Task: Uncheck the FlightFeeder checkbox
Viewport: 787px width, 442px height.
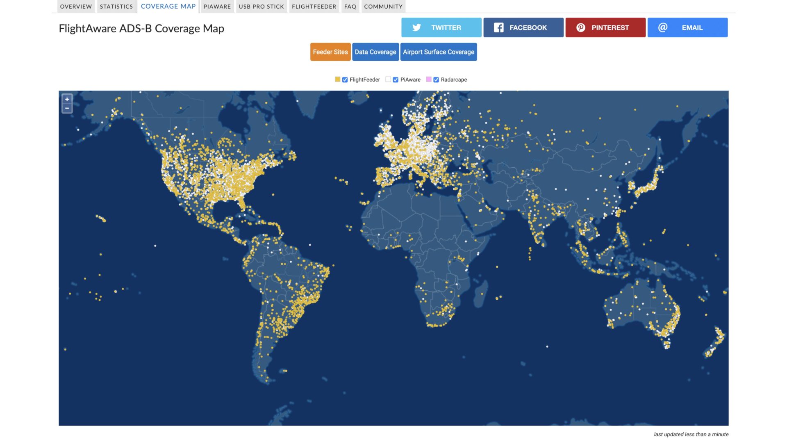Action: coord(345,80)
